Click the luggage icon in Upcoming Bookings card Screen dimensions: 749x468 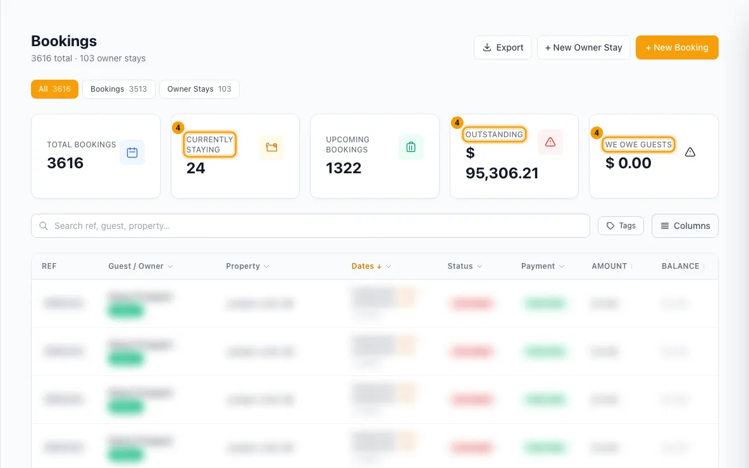(411, 147)
